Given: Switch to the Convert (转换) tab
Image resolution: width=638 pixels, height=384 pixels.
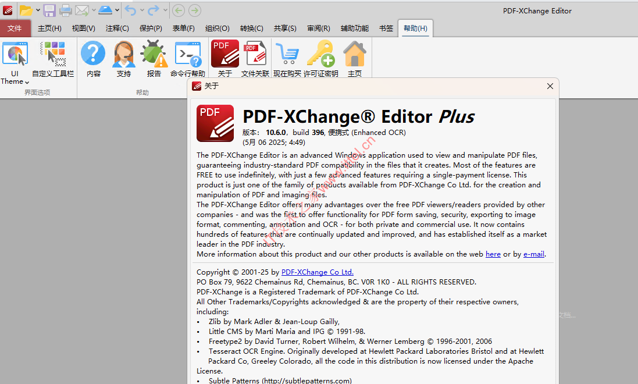Looking at the screenshot, I should [251, 29].
